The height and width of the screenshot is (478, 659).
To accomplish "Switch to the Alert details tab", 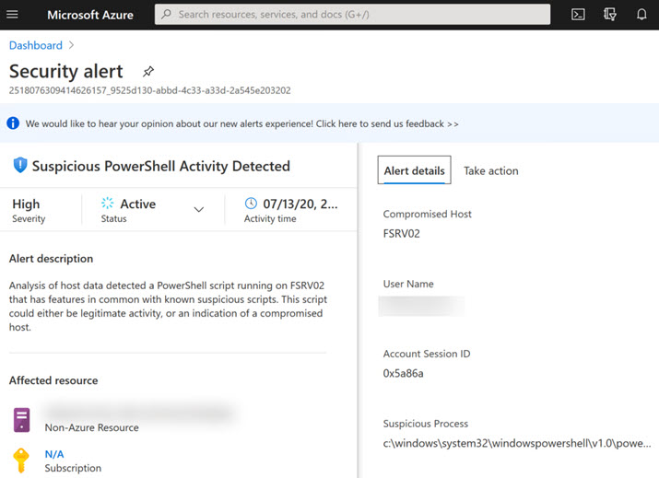I will tap(414, 170).
